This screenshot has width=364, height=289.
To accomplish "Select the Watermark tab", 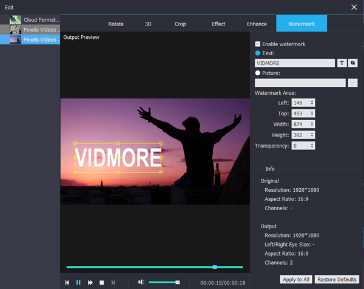I will tap(302, 24).
